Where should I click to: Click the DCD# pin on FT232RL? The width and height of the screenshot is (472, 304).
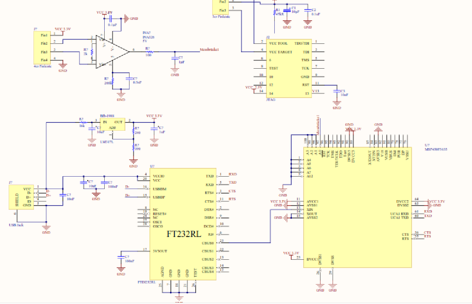point(209,226)
